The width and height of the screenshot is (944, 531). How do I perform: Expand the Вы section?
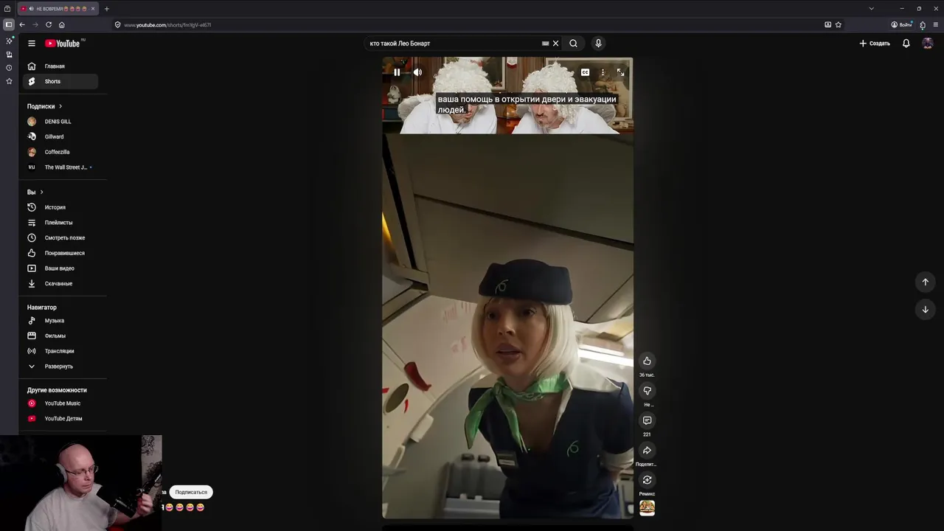(x=35, y=192)
